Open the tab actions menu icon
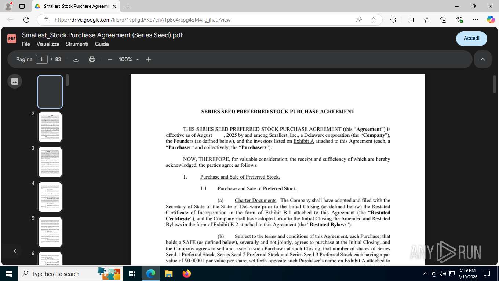Viewport: 499px width, 281px height. [22, 6]
